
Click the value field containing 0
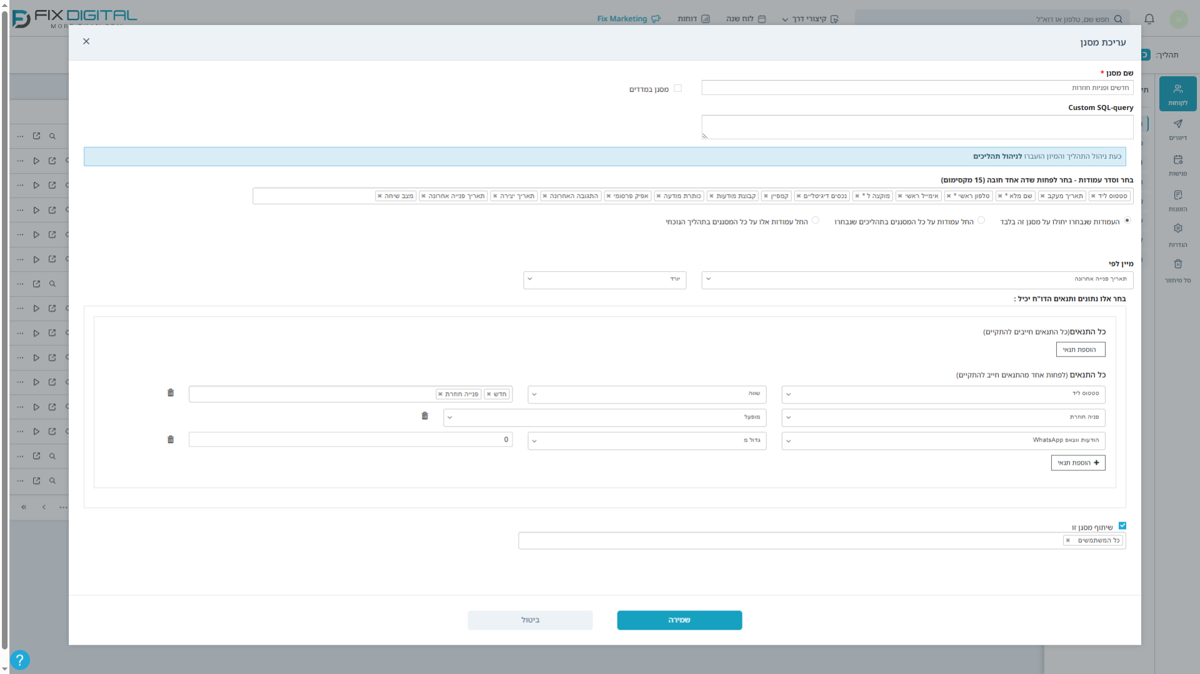[351, 440]
